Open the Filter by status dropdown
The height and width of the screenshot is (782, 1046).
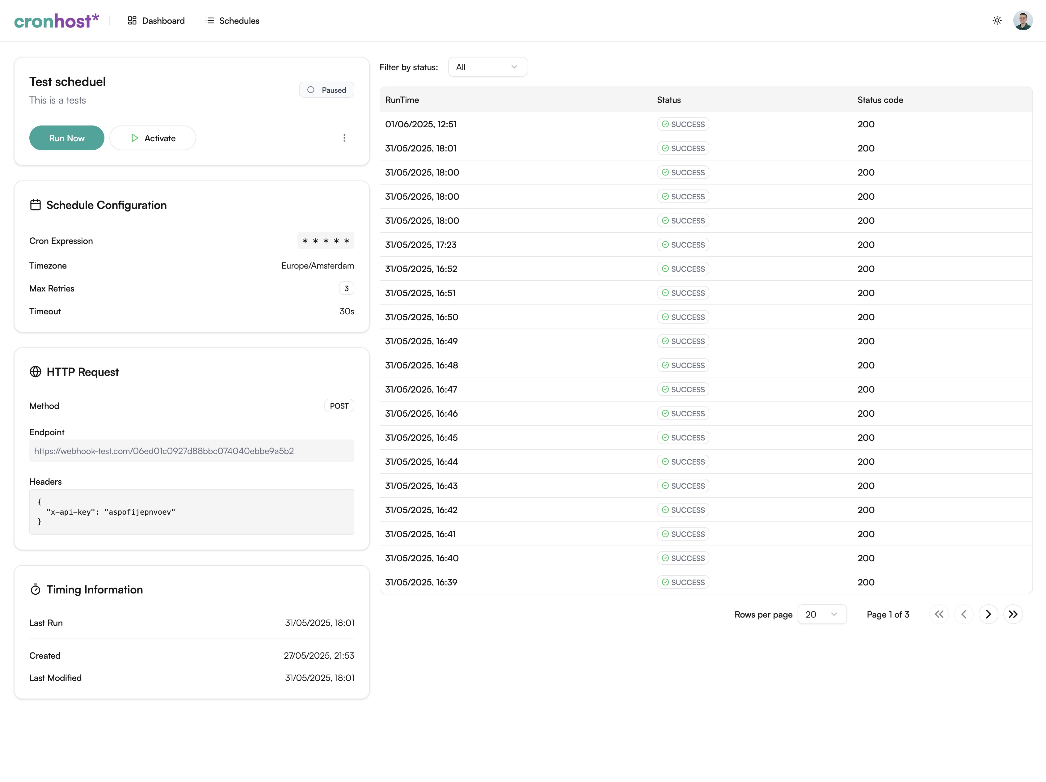487,67
